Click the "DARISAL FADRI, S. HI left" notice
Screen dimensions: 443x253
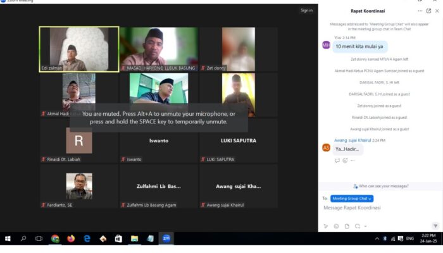click(x=380, y=82)
